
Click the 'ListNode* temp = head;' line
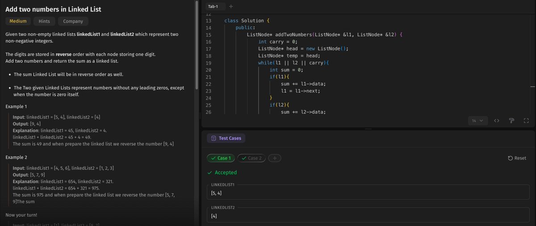pyautogui.click(x=289, y=56)
